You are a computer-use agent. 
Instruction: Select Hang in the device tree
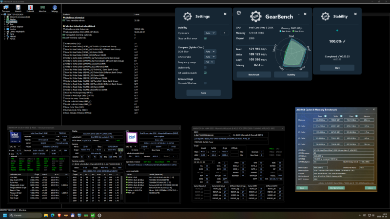(12, 34)
